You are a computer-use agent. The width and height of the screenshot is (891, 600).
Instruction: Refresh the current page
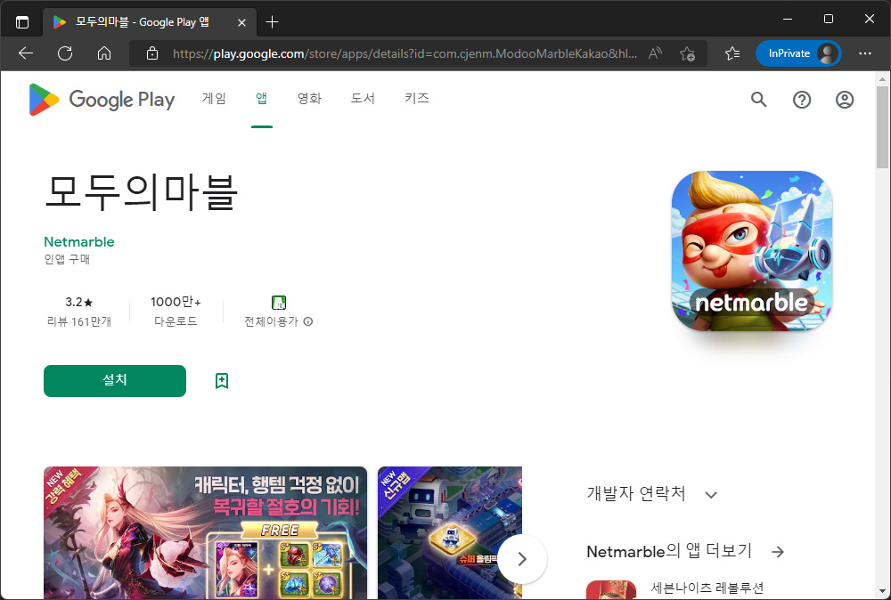click(65, 53)
